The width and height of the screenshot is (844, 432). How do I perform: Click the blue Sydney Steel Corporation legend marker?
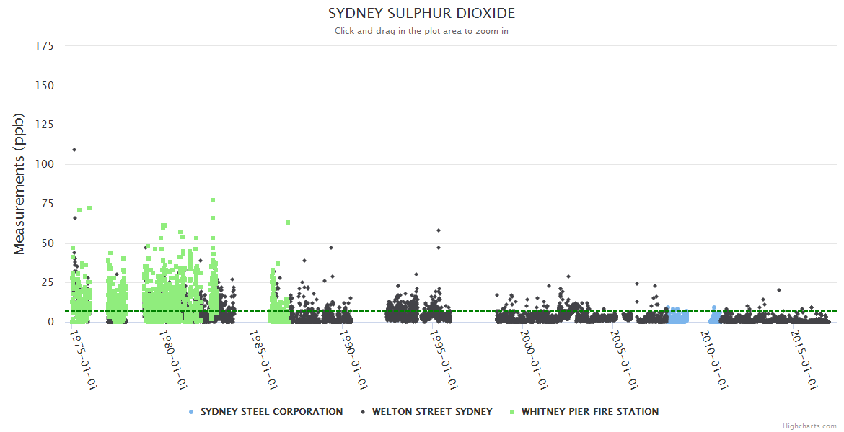(190, 412)
